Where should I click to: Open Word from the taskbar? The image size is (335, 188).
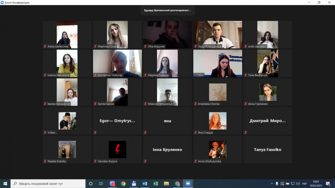click(145, 184)
